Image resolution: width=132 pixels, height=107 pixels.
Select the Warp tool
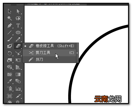point(10,60)
